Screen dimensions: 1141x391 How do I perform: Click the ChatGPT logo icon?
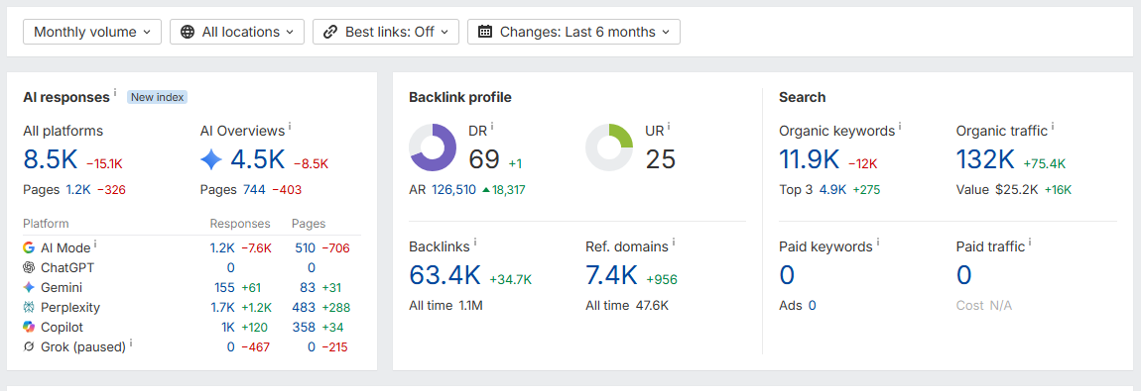(29, 267)
